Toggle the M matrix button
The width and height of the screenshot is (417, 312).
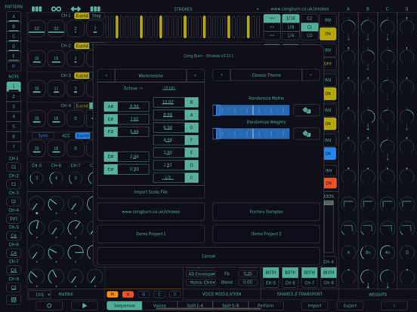click(x=113, y=294)
